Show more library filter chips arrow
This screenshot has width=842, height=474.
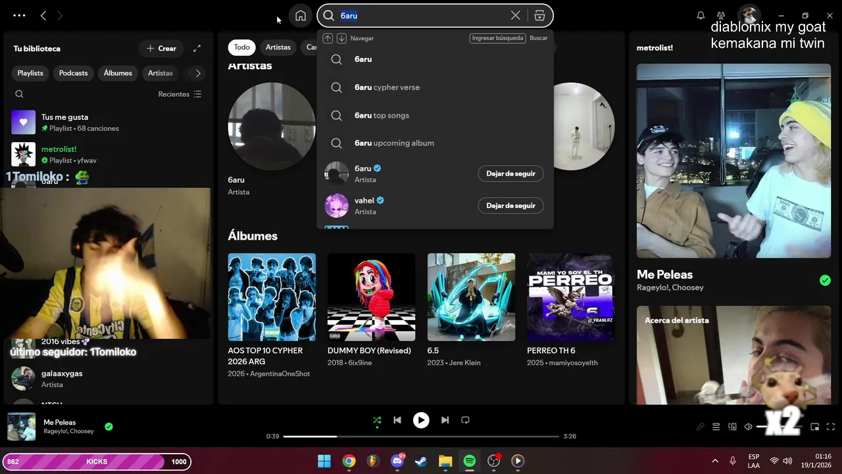pyautogui.click(x=198, y=73)
